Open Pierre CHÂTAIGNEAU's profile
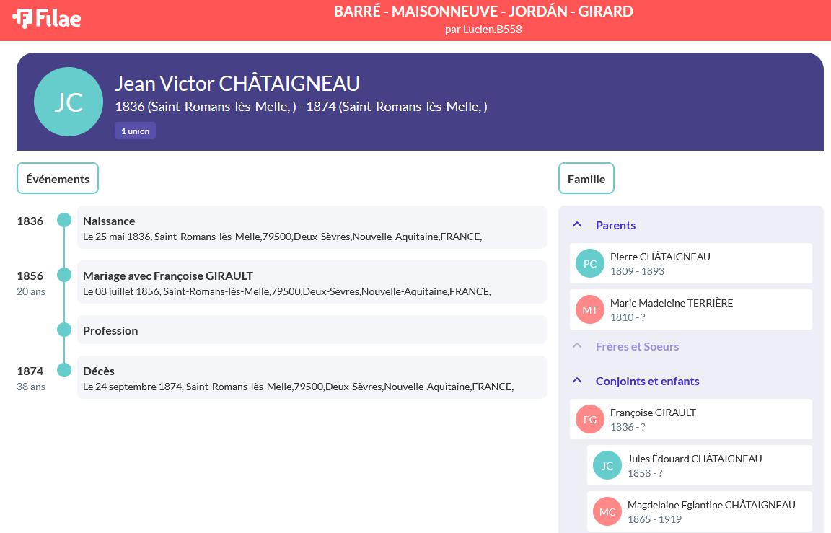Screen dimensions: 831x533 tap(691, 263)
